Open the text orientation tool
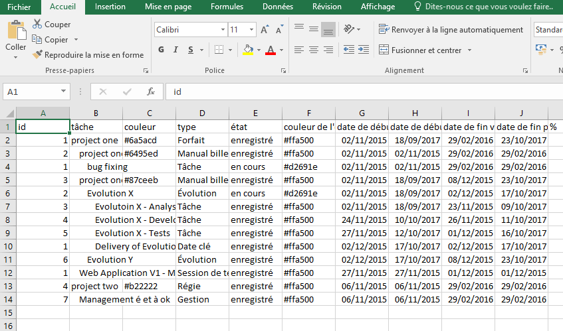The width and height of the screenshot is (563, 331). [x=349, y=30]
